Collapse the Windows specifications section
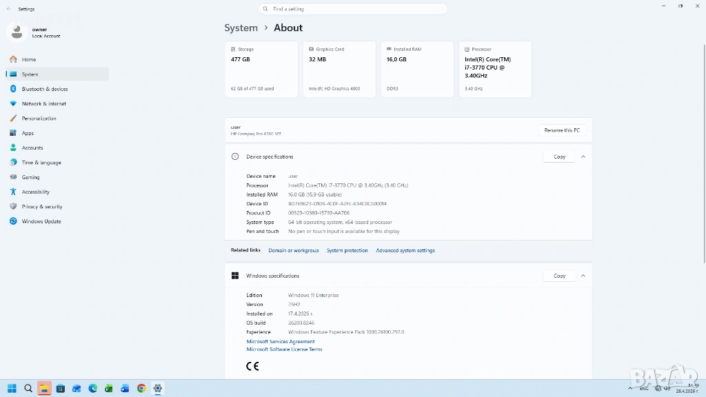 (x=583, y=276)
